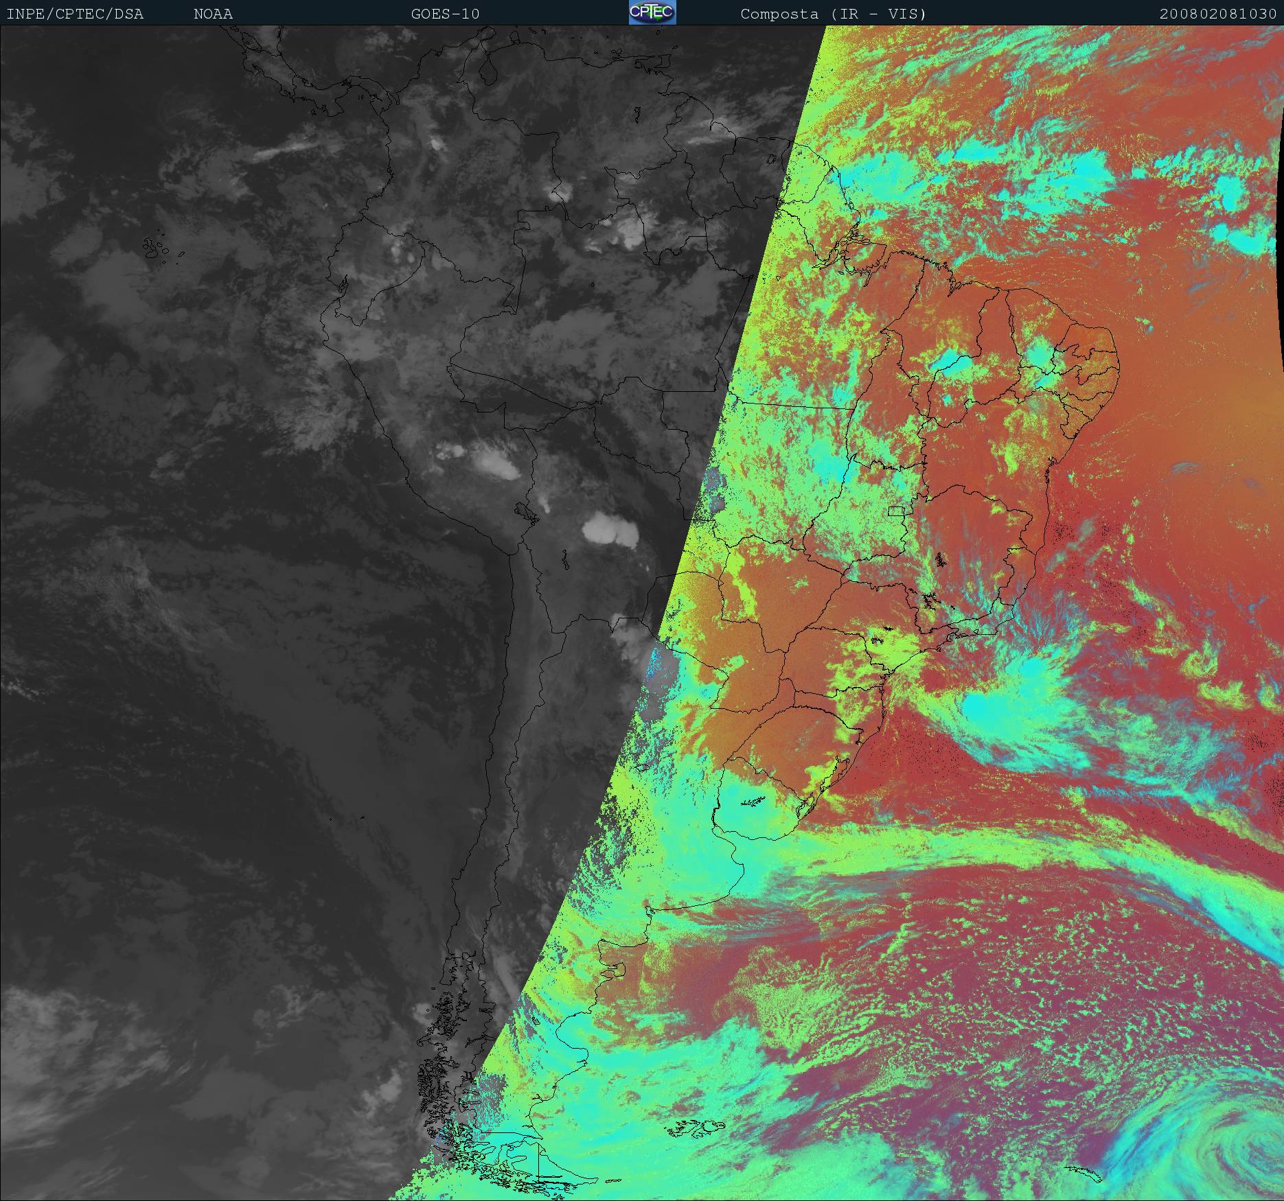Image resolution: width=1284 pixels, height=1201 pixels.
Task: Select the NOAA label in the header
Action: tap(213, 14)
